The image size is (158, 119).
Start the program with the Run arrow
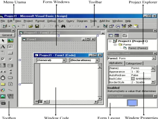(86, 27)
